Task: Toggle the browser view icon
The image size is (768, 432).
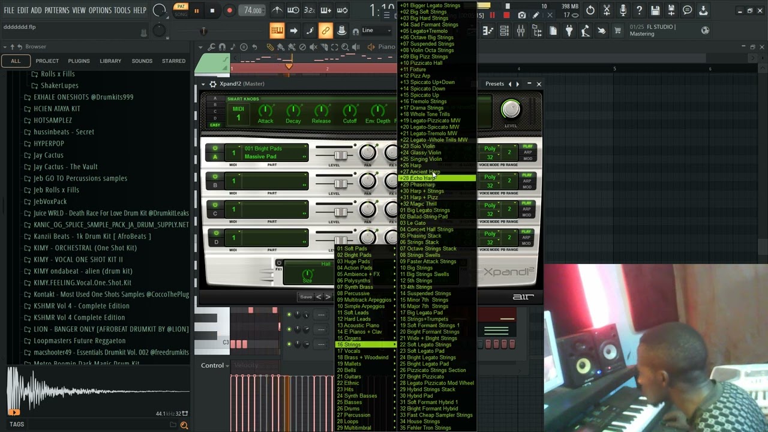Action: click(x=537, y=31)
